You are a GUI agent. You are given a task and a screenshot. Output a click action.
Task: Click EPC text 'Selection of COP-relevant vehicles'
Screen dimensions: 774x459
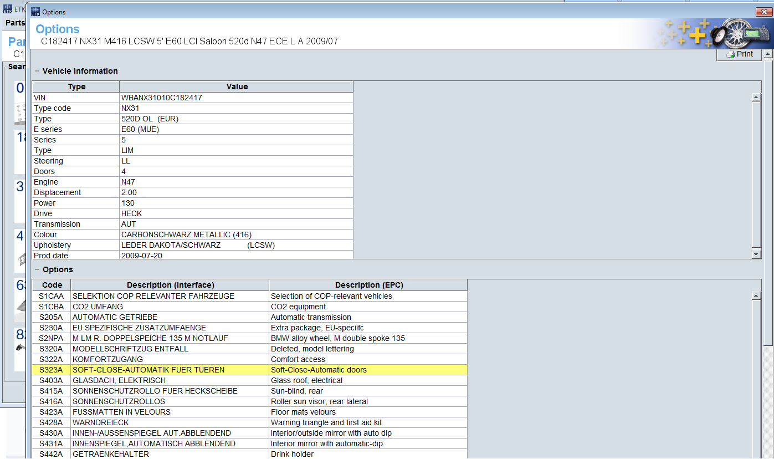[x=331, y=296]
